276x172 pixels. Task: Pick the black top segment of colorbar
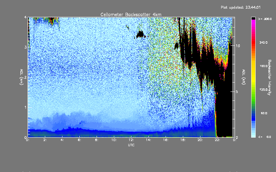click(x=253, y=18)
